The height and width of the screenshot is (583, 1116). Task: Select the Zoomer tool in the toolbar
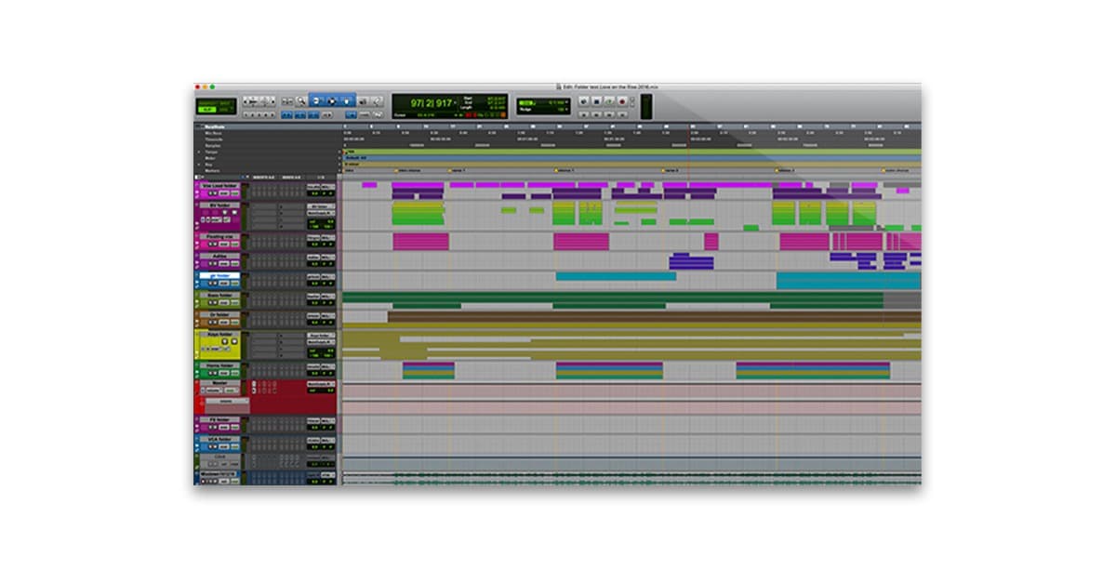click(x=299, y=100)
